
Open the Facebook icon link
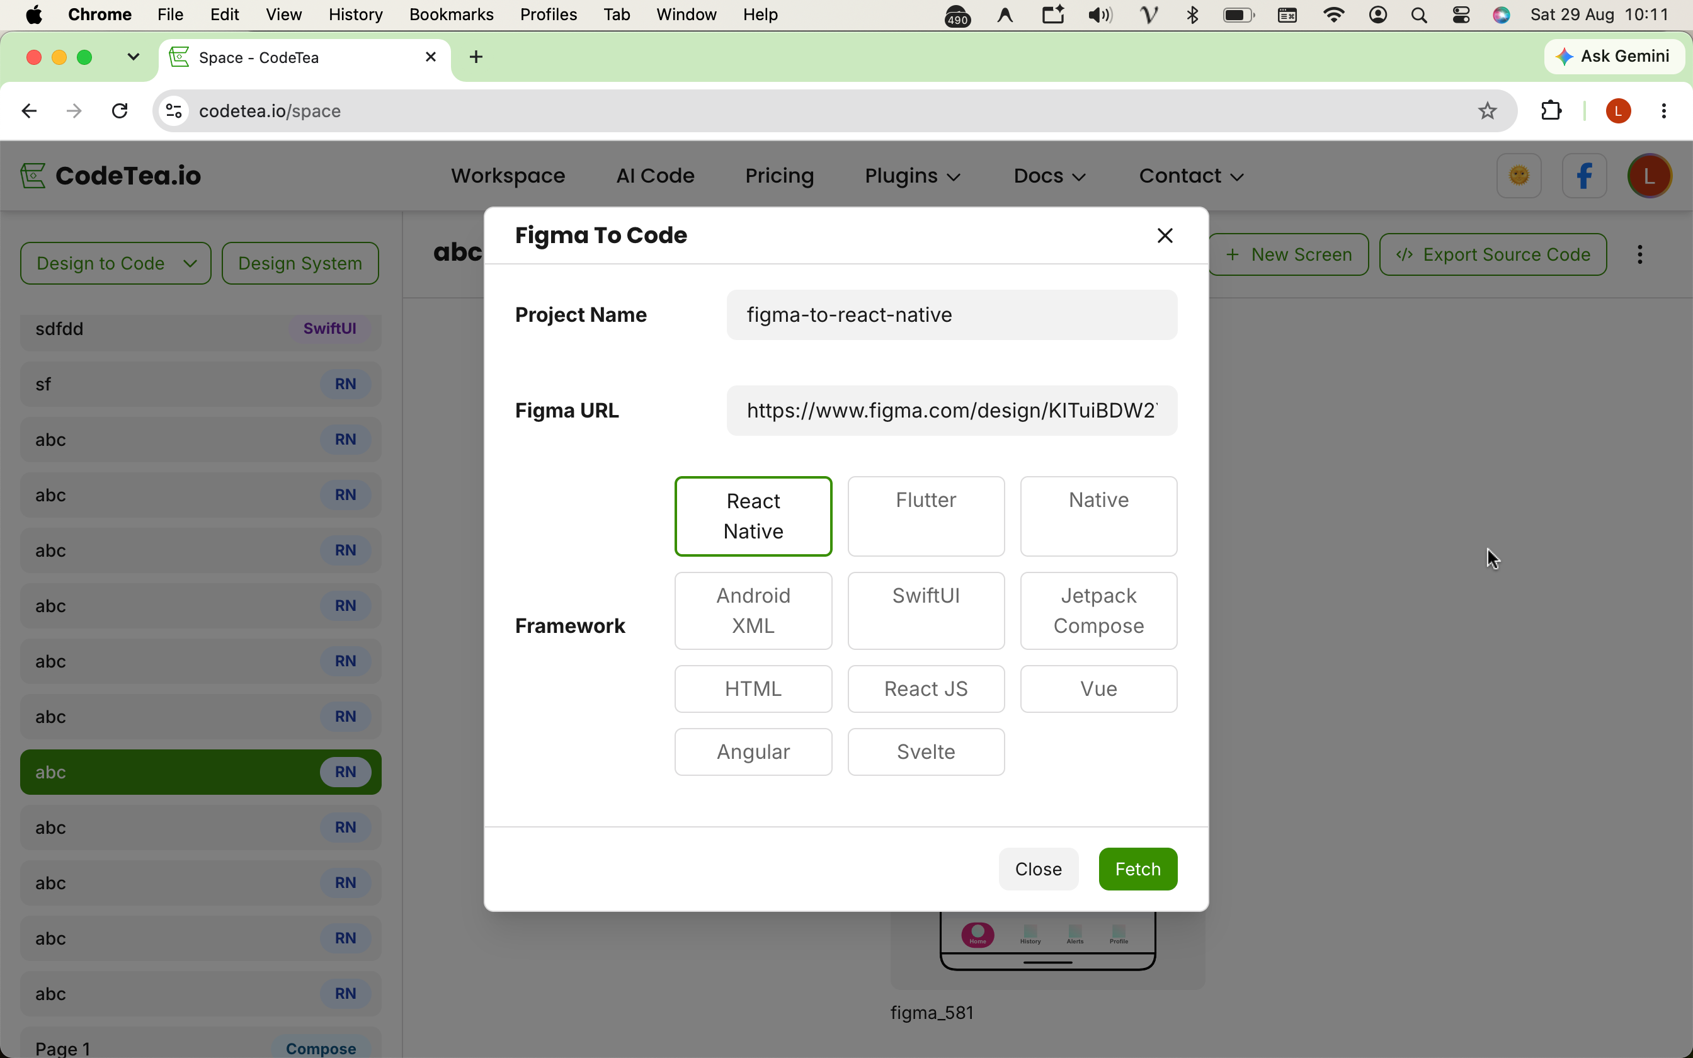pyautogui.click(x=1584, y=176)
